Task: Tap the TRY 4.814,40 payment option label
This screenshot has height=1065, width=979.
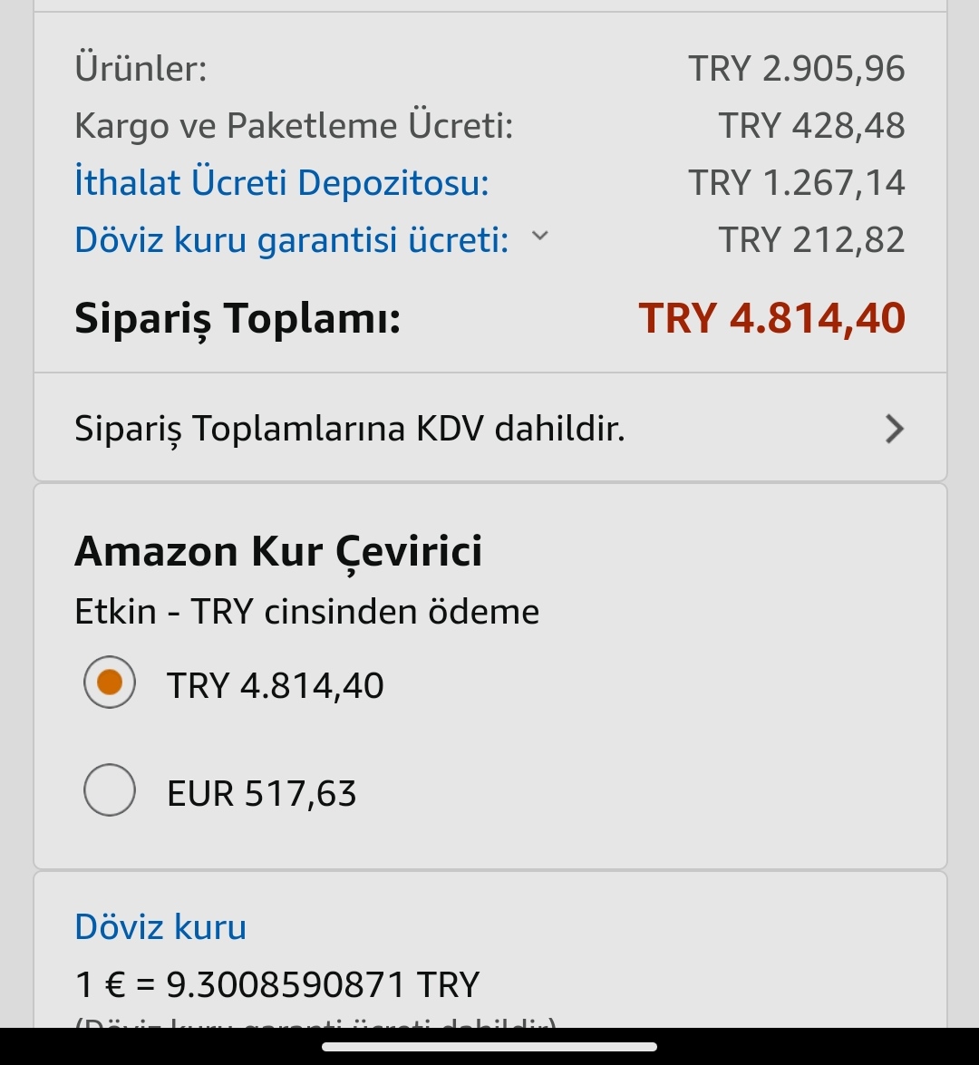Action: coord(276,685)
